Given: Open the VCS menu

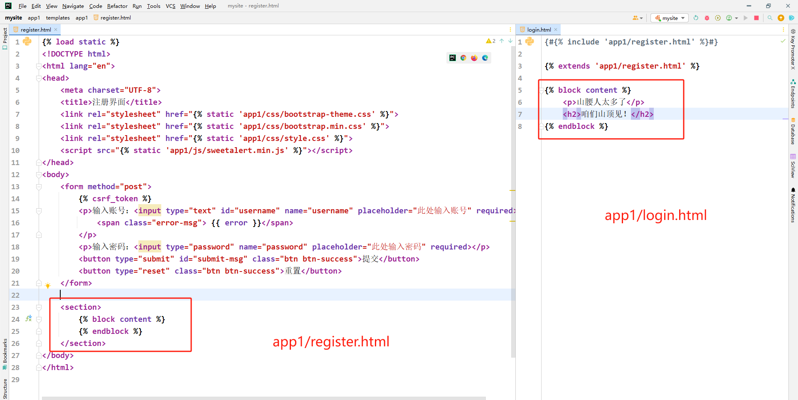Looking at the screenshot, I should (170, 6).
